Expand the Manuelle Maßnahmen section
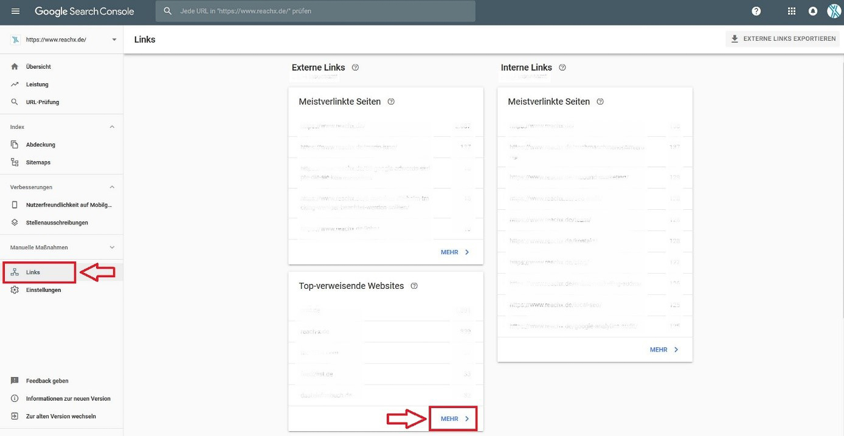 111,247
